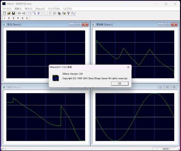Open the ファイル(F) menu
Viewport: 181px width, 151px height.
(7, 9)
